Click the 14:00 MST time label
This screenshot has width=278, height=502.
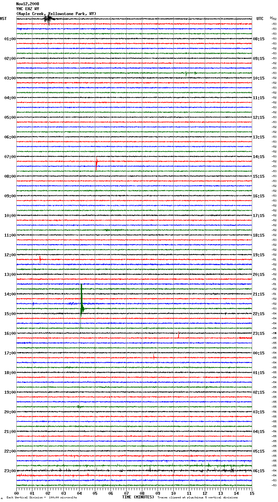10,294
